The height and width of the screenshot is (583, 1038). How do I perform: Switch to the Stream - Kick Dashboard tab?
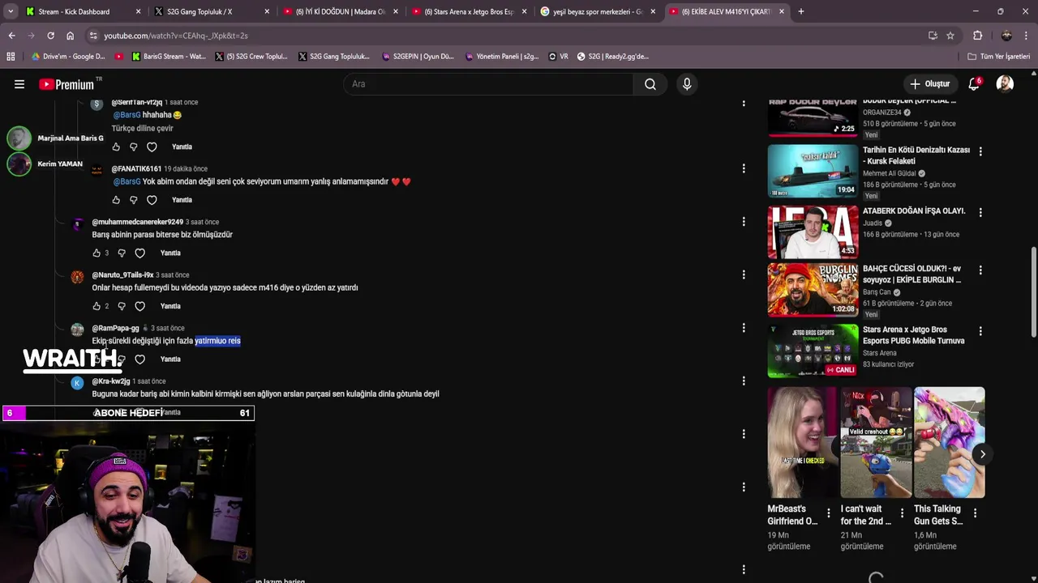click(x=82, y=11)
